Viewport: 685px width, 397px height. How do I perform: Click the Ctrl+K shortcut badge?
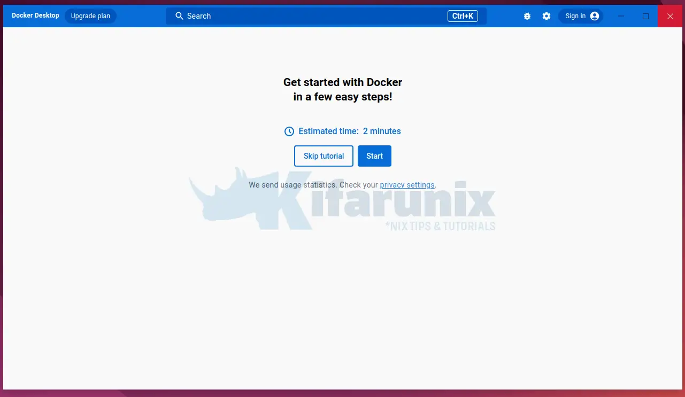[x=463, y=16]
